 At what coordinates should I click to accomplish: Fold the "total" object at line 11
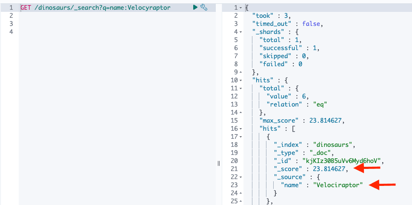coord(241,88)
